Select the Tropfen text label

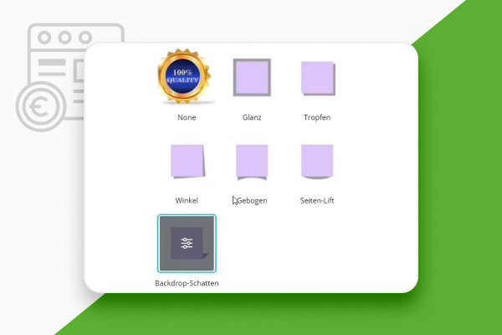[317, 117]
